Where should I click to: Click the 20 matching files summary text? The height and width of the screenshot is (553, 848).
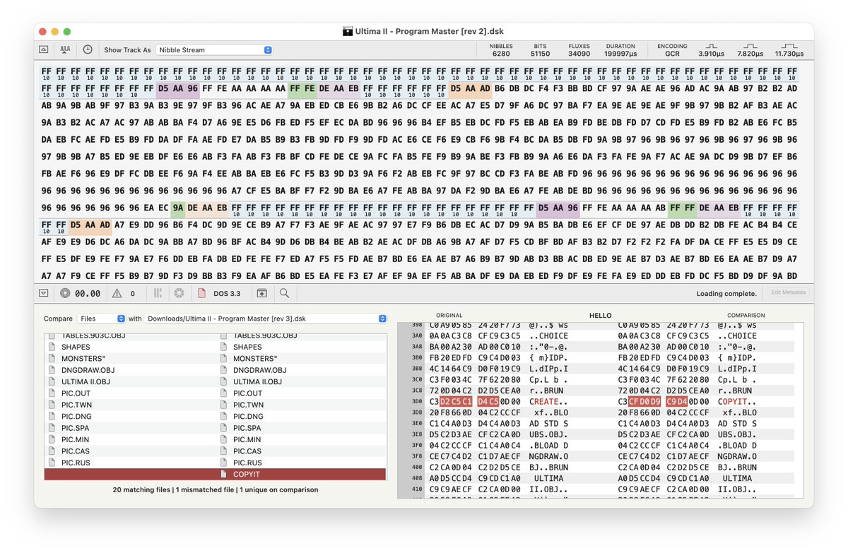coord(141,489)
